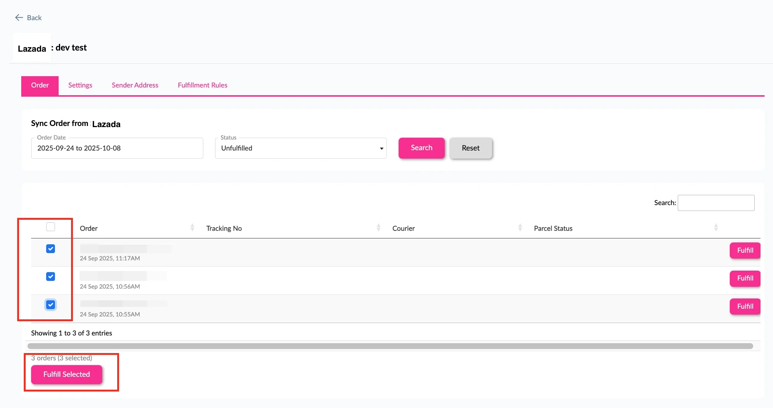Sort by Tracking No column arrows
The height and width of the screenshot is (408, 773).
[378, 228]
